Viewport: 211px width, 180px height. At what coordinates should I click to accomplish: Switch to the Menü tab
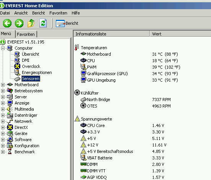(x=6, y=34)
